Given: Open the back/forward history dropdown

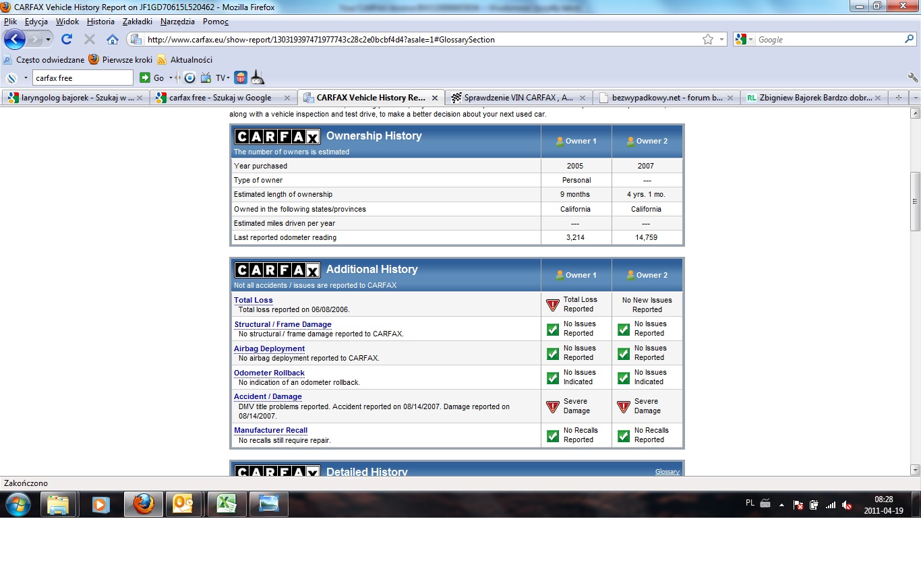Looking at the screenshot, I should click(49, 40).
